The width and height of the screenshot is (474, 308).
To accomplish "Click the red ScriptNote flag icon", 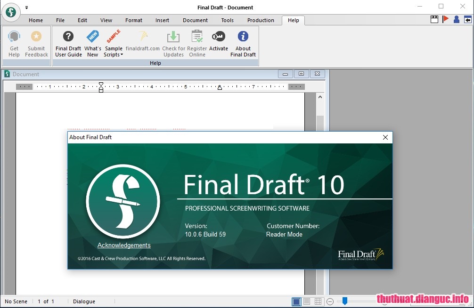I will click(x=445, y=20).
